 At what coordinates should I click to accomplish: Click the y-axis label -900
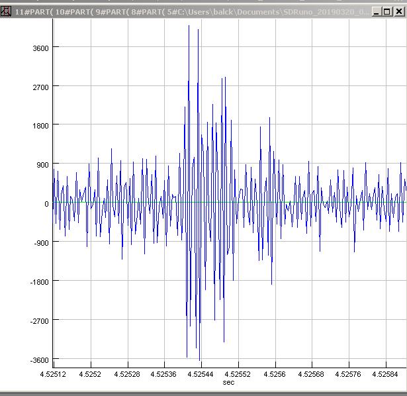point(41,243)
